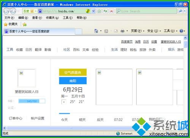Click the Compatibility View page icon
This screenshot has height=138, width=190.
[99, 11]
